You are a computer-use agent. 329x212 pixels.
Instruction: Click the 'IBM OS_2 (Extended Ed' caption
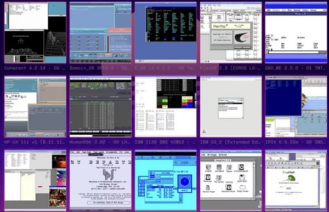click(231, 142)
